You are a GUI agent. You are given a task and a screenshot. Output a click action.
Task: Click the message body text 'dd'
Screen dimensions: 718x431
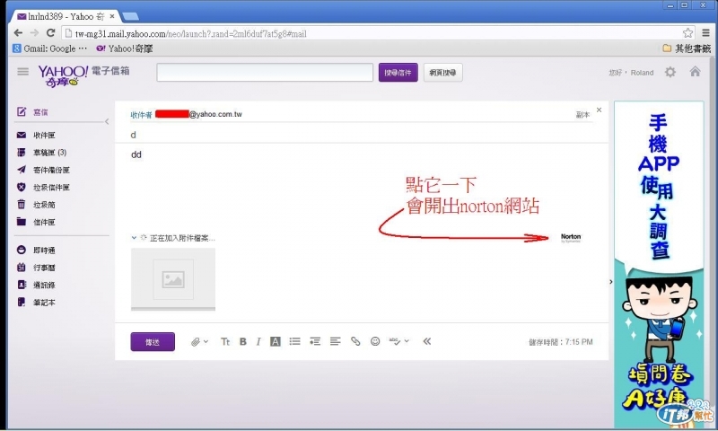pos(136,154)
